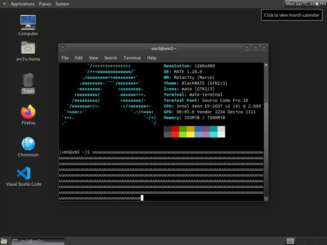Open the Applications menu
The image size is (327, 245).
point(23,4)
